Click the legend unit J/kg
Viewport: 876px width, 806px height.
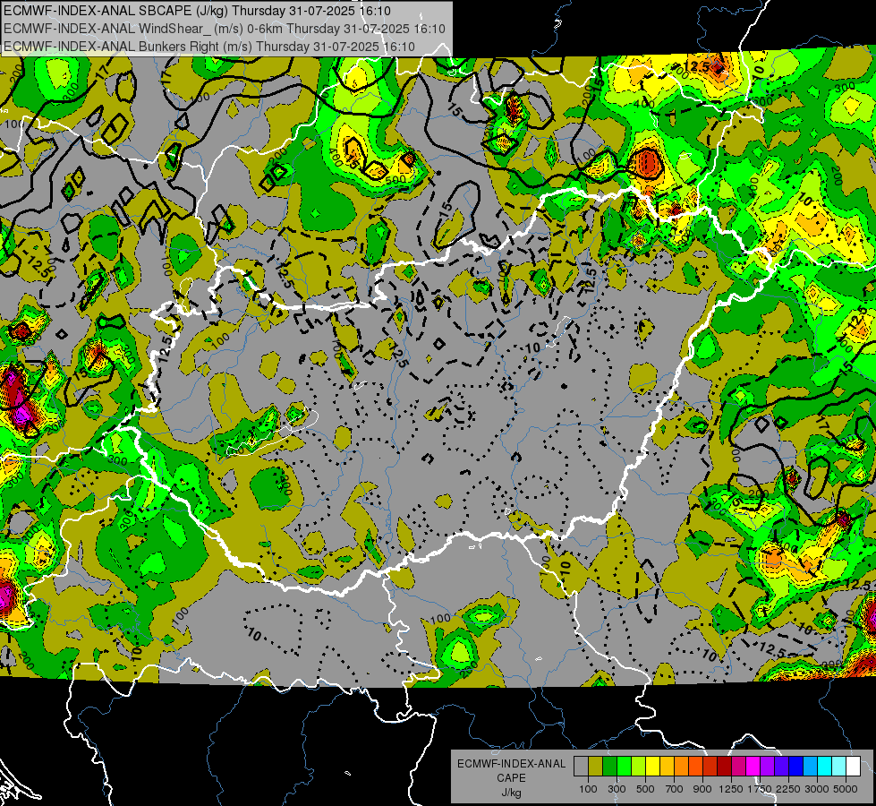511,793
